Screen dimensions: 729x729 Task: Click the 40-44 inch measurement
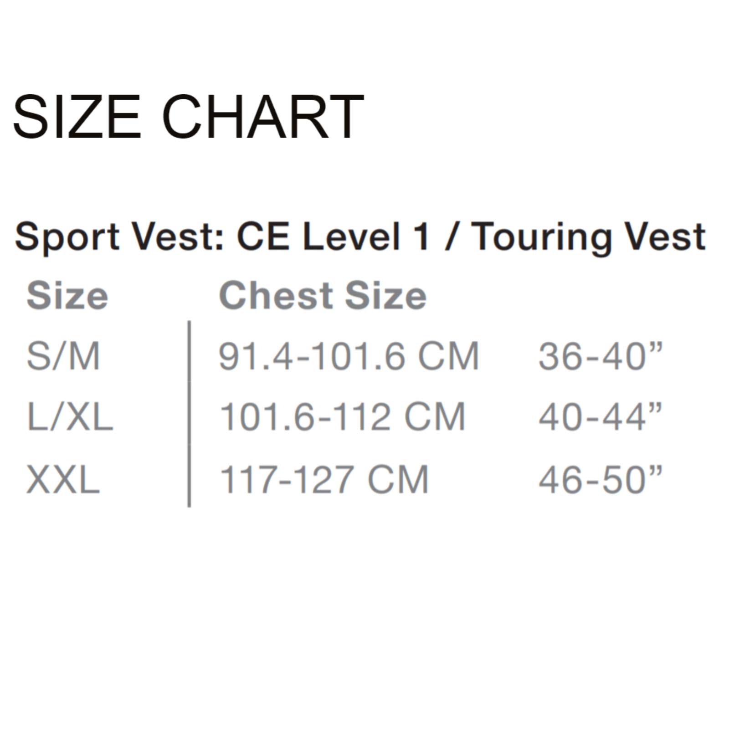pyautogui.click(x=600, y=417)
